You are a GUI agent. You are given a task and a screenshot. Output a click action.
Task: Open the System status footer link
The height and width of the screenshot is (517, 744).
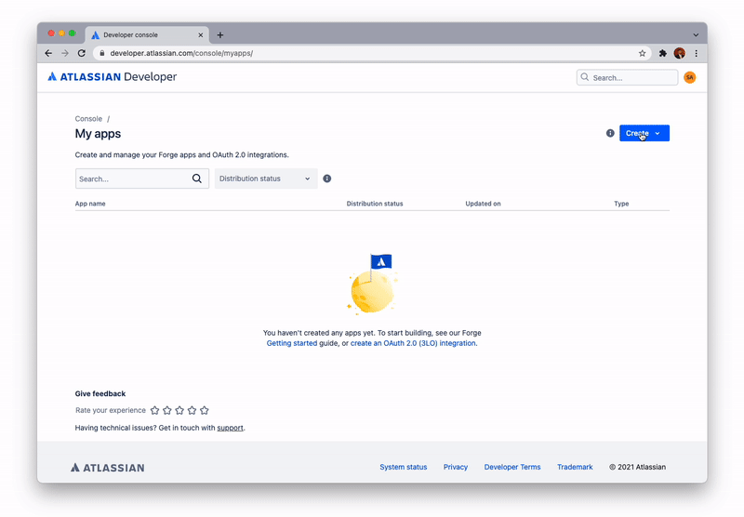pos(404,467)
